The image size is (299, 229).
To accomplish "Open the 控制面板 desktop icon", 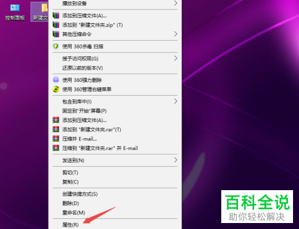I will click(x=15, y=12).
